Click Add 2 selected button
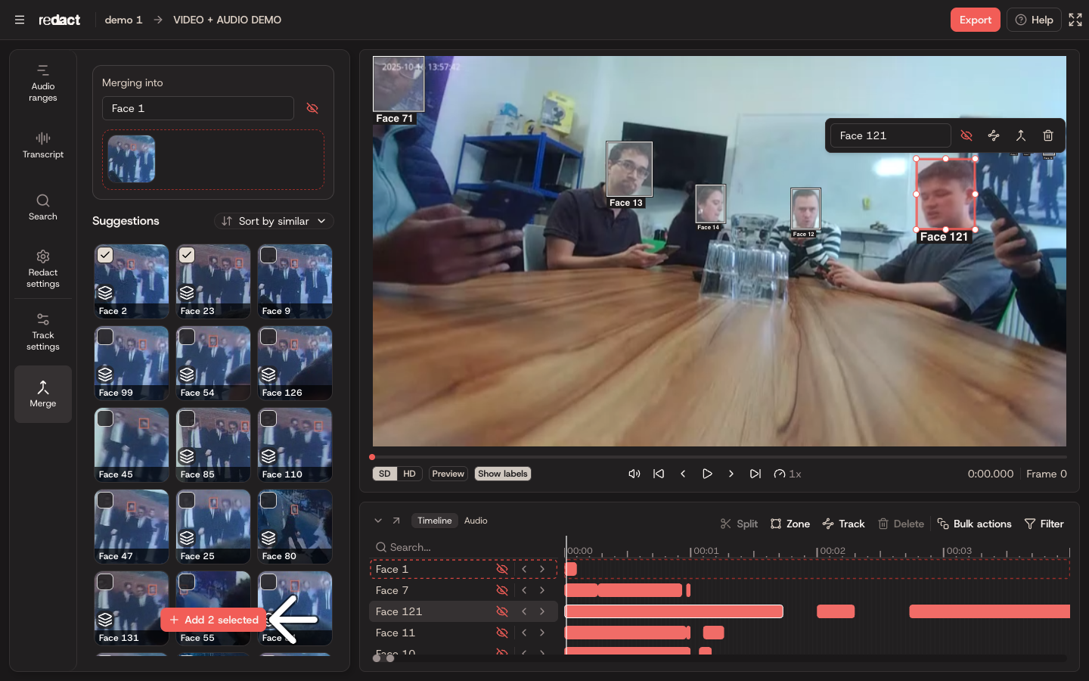The height and width of the screenshot is (681, 1089). point(213,620)
